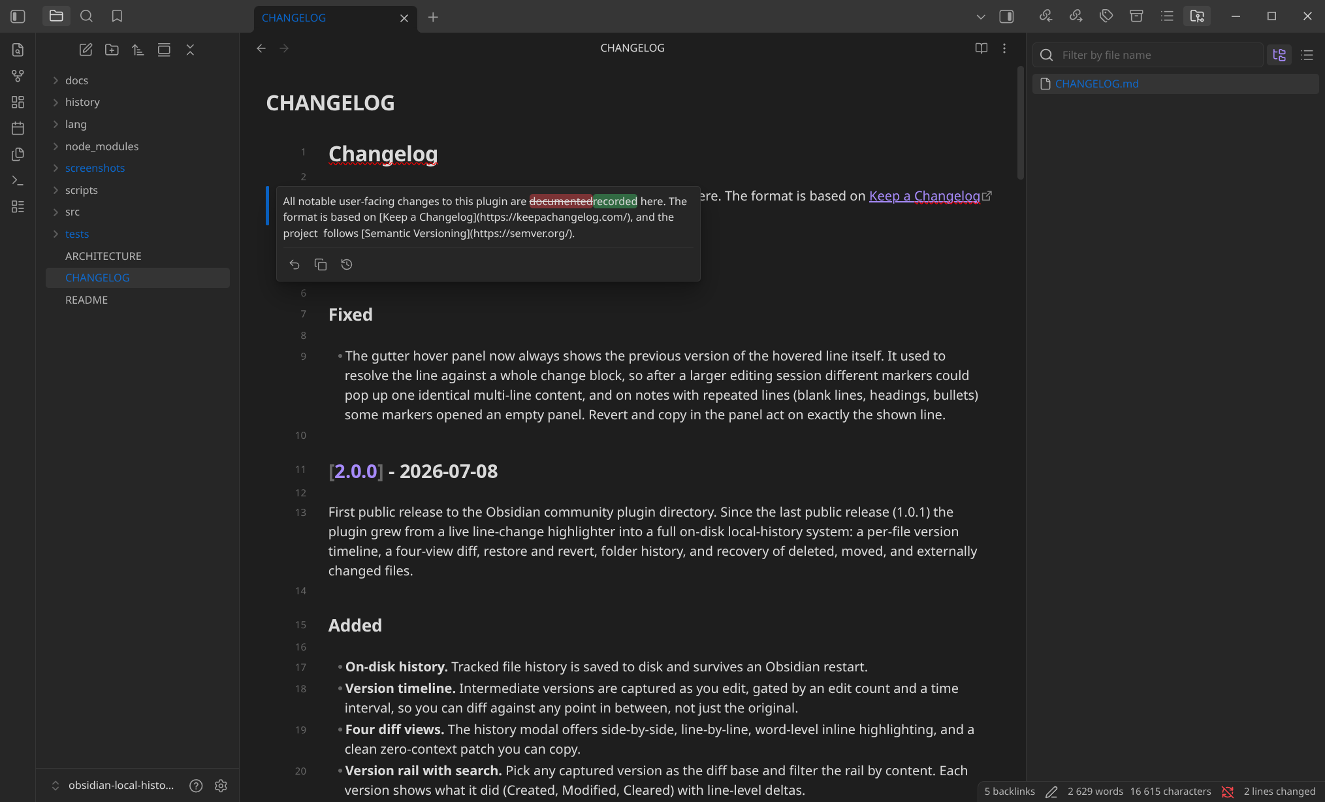The width and height of the screenshot is (1325, 802).
Task: Toggle list view in history pane
Action: (x=1307, y=55)
